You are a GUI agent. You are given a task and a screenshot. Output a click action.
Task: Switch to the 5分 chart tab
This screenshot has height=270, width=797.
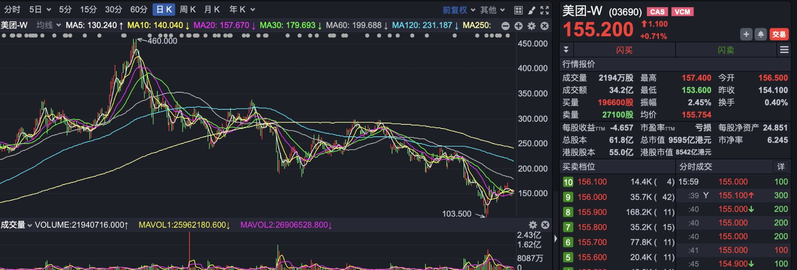[65, 9]
